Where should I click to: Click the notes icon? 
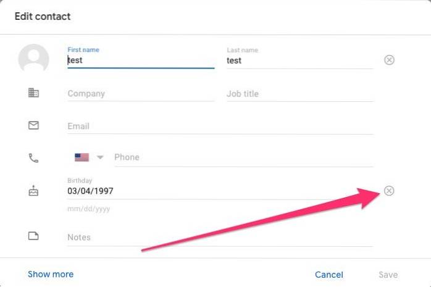point(33,236)
